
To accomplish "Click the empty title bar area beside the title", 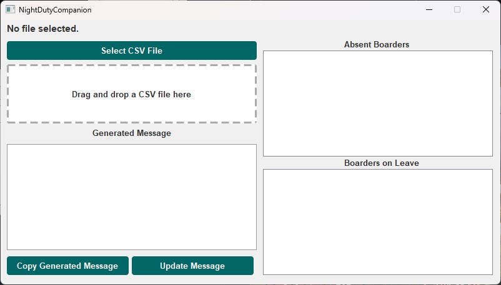I will click(250, 9).
